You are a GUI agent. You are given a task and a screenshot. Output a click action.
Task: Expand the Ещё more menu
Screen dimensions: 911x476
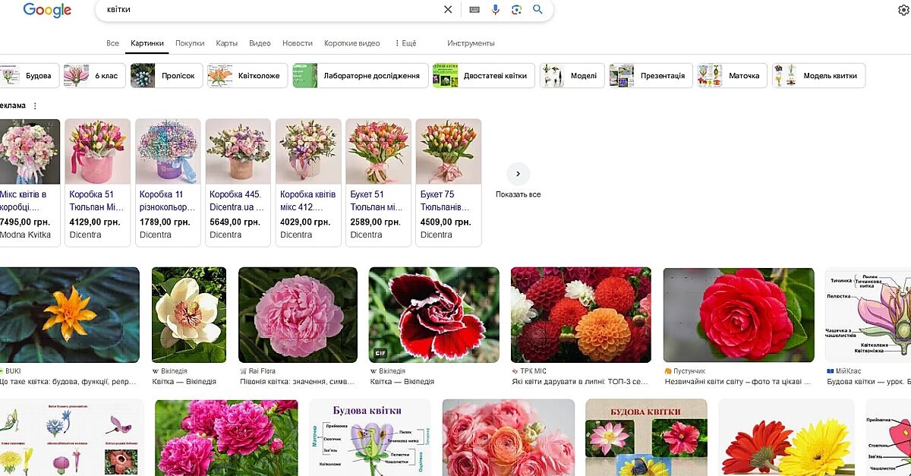point(405,43)
